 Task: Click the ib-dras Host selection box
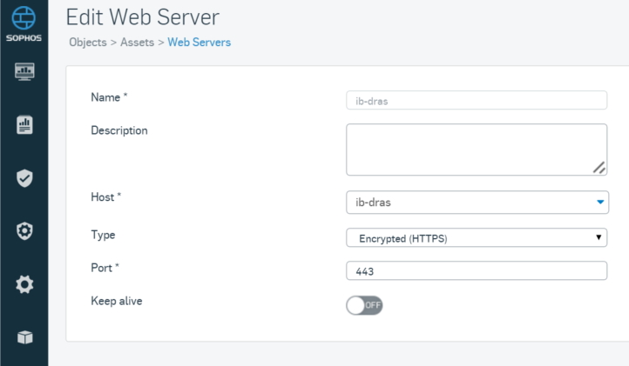477,203
